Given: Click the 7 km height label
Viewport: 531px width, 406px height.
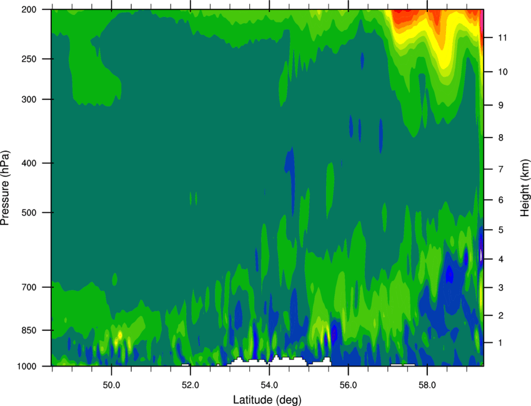Looking at the screenshot, I should pyautogui.click(x=500, y=169).
